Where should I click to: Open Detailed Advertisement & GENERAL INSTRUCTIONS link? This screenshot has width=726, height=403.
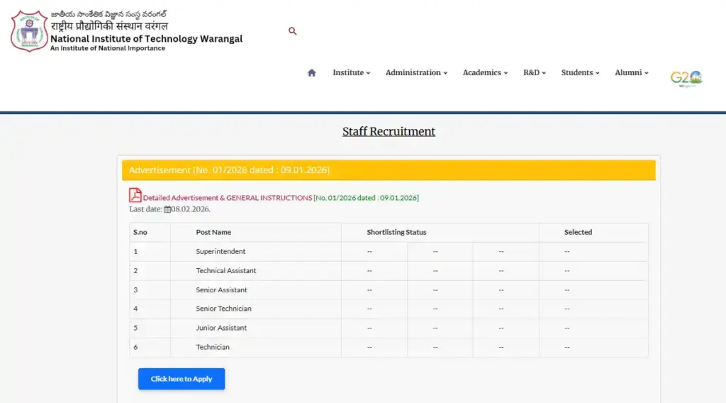pos(227,198)
